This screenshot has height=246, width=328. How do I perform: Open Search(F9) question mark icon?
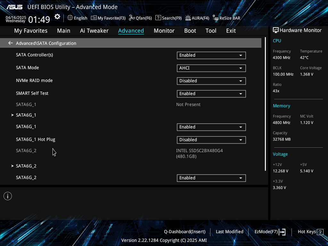158,18
